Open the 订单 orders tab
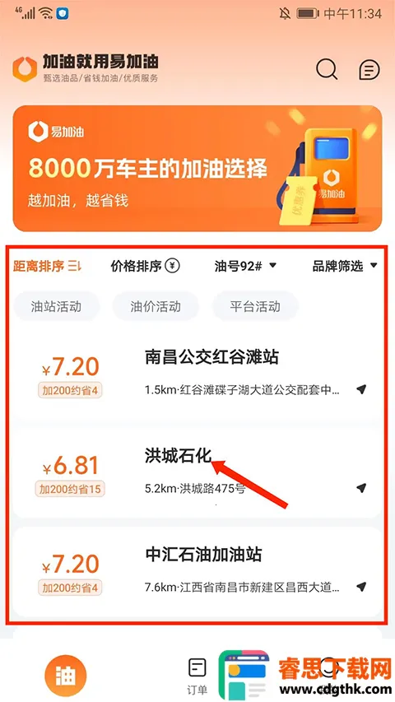The width and height of the screenshot is (395, 702). [197, 676]
